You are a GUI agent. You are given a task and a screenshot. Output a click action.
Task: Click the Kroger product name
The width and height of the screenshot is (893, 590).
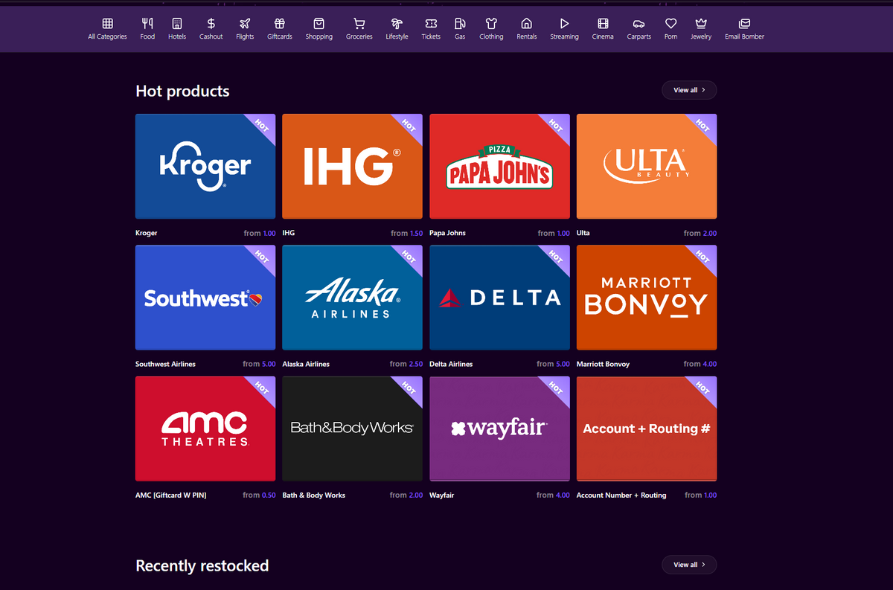[x=147, y=233]
